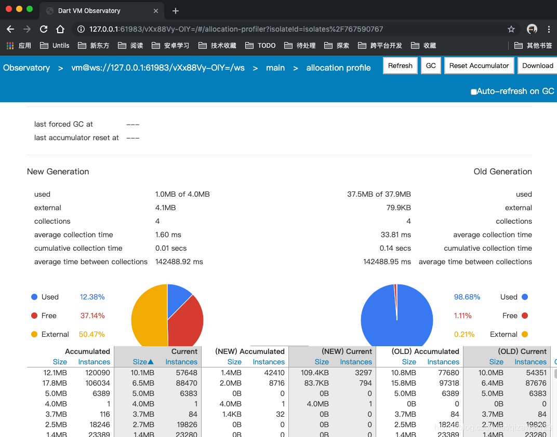Enable the Auto-refresh on GC checkbox

pos(473,92)
